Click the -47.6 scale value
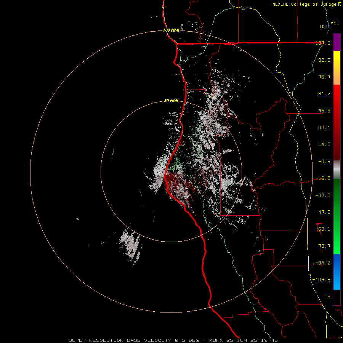The image size is (343, 343). (323, 212)
